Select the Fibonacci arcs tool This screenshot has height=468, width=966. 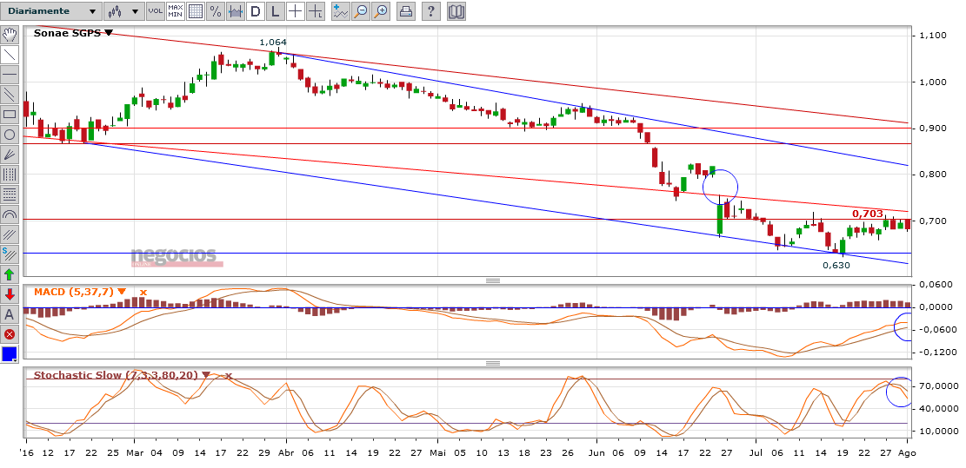tap(10, 214)
